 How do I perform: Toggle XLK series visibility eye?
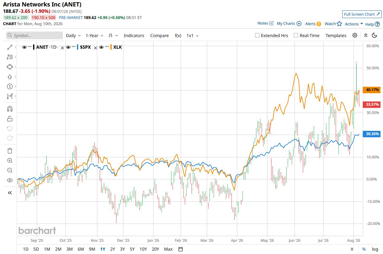click(x=101, y=47)
